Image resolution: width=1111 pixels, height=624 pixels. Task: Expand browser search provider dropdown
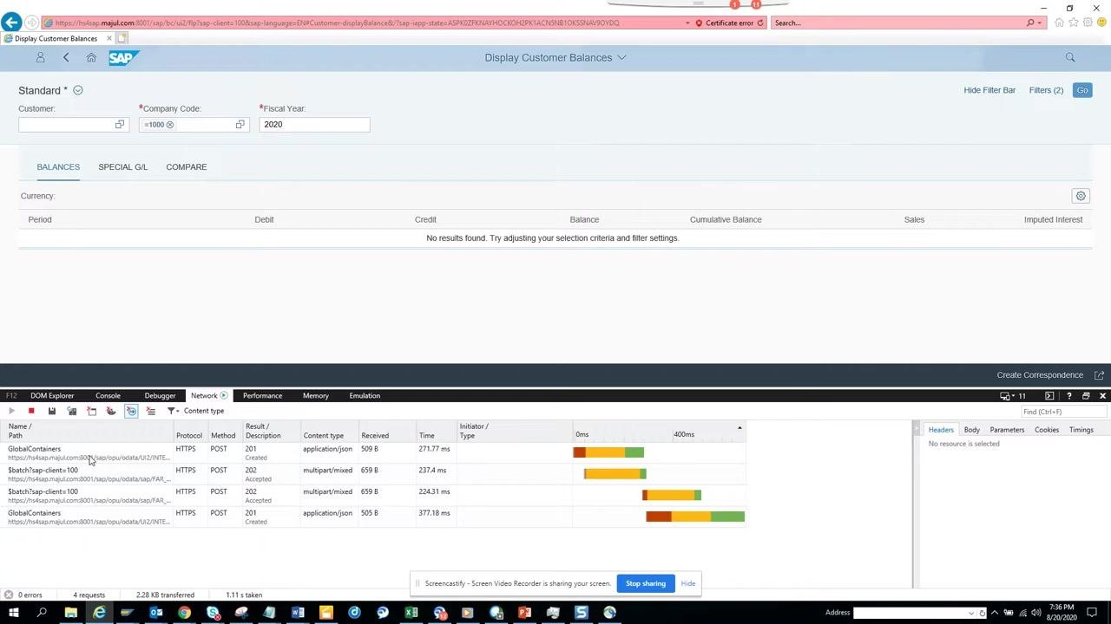coord(1041,23)
